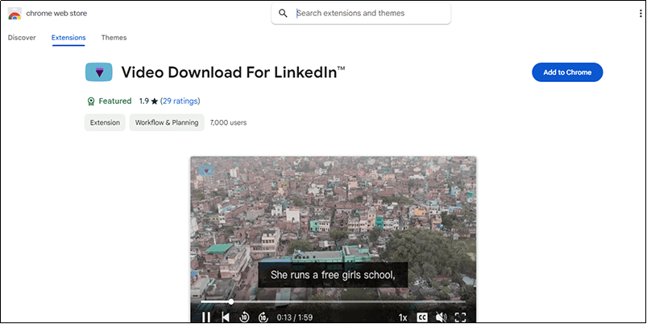
Task: Click the skip to previous track button
Action: 226,317
